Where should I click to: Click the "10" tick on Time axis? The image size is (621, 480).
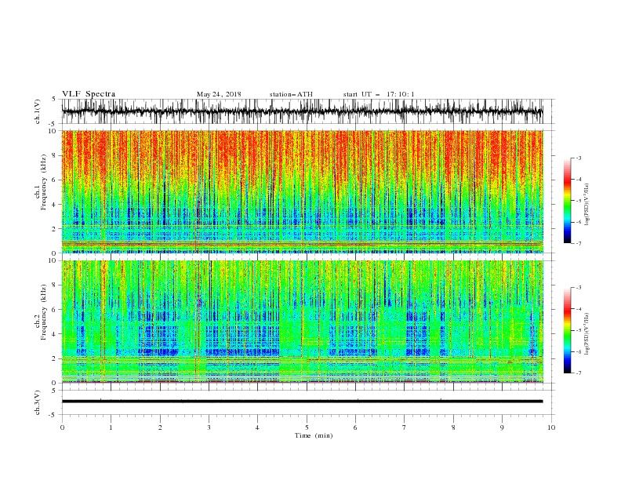[x=551, y=427]
